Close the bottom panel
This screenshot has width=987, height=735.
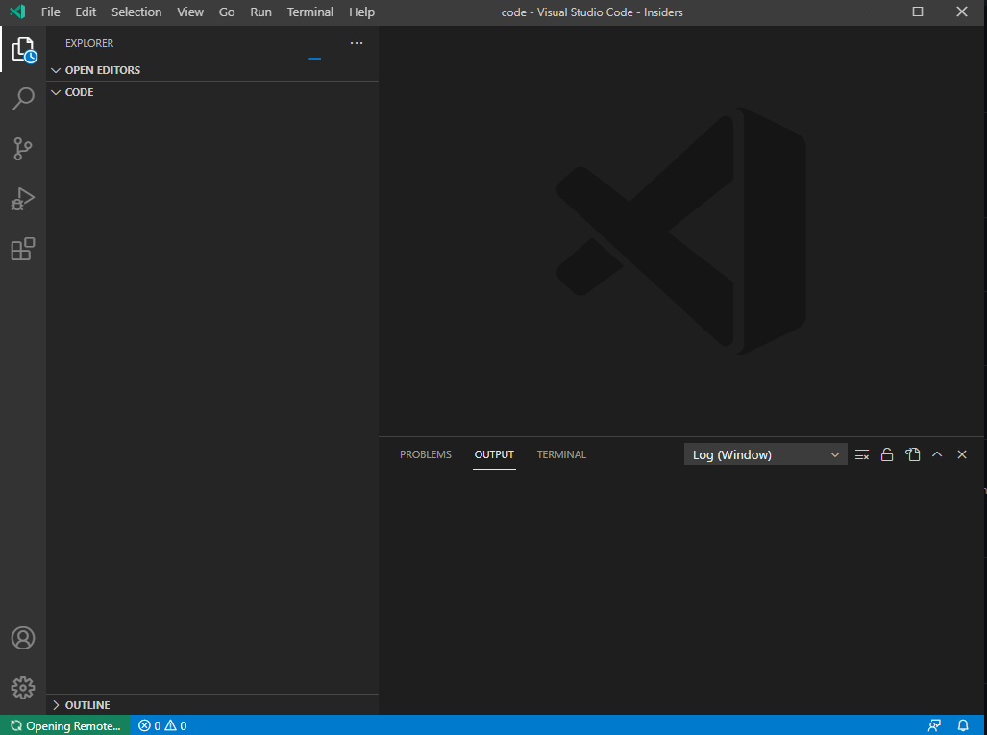[962, 454]
